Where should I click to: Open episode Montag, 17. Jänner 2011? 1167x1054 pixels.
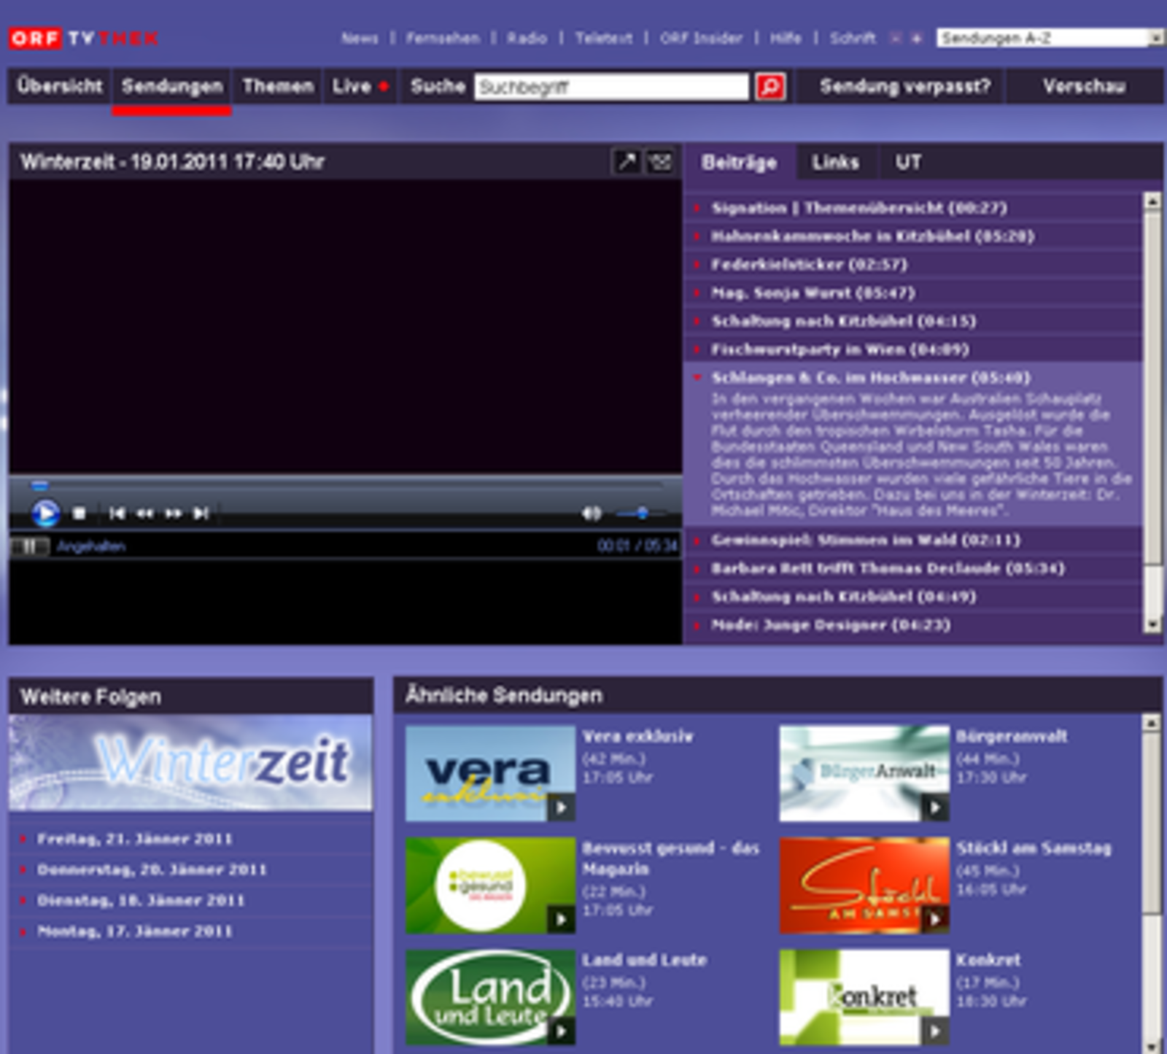coord(135,931)
